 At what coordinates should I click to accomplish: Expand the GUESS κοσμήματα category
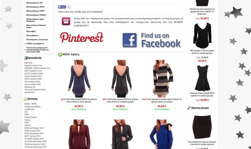(25, 44)
